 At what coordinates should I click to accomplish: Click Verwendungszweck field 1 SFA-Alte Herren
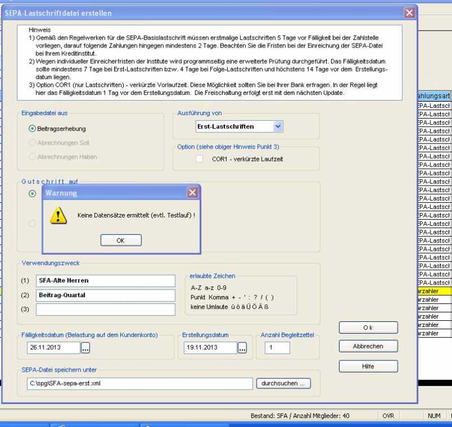coord(106,281)
